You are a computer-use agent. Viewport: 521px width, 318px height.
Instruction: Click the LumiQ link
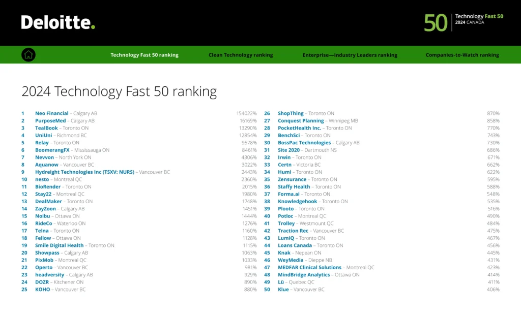click(286, 238)
